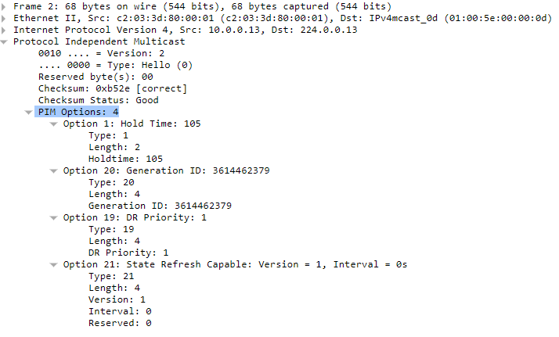Screen dimensions: 559x337
Task: Collapse the Protocol Independent Multicast section
Action: pyautogui.click(x=4, y=42)
